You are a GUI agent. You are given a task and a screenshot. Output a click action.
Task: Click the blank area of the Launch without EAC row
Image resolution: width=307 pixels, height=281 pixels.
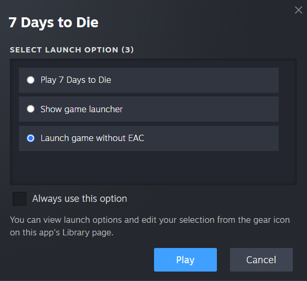(x=212, y=138)
